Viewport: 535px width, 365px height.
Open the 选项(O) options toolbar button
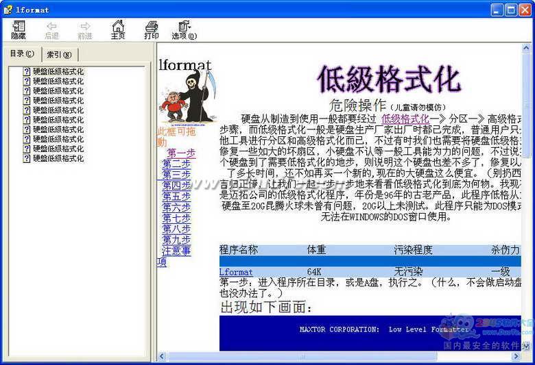tap(185, 30)
